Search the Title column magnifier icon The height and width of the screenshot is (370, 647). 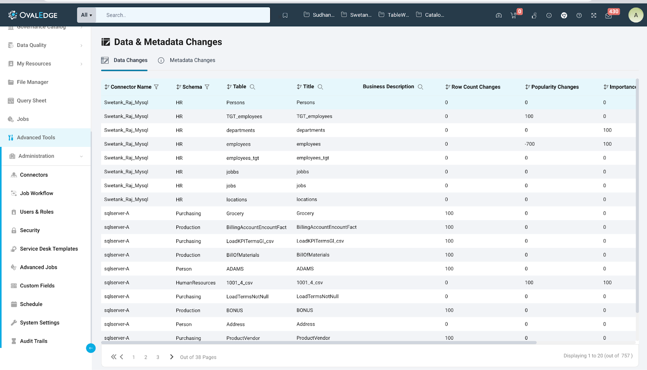(x=320, y=87)
